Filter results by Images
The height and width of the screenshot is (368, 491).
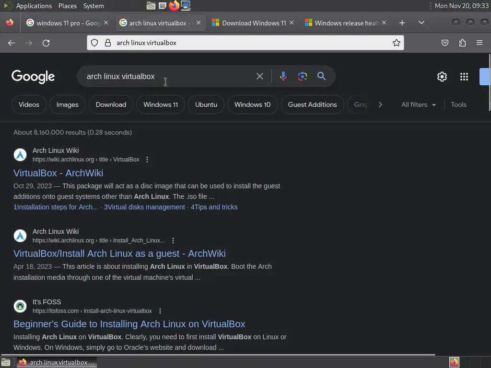click(67, 104)
